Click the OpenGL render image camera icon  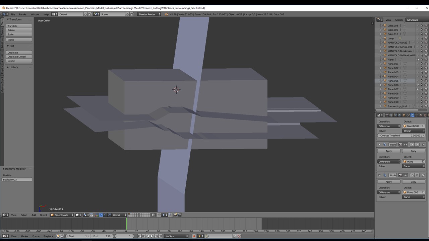tap(175, 215)
